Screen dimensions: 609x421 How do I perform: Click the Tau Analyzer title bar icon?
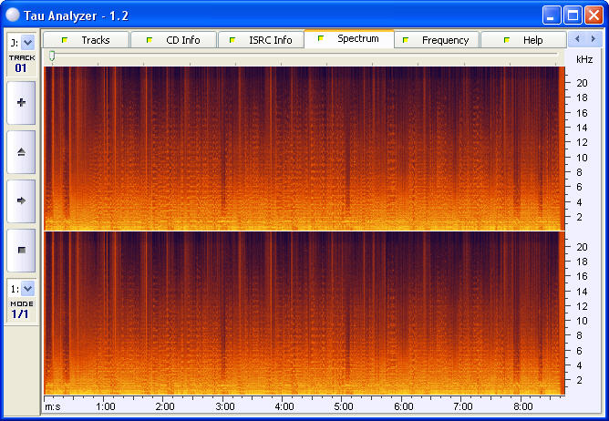[x=13, y=14]
